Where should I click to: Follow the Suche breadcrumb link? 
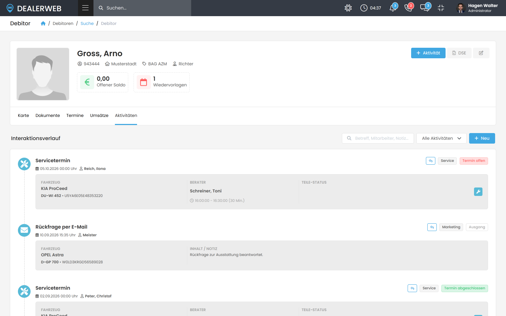pyautogui.click(x=87, y=24)
